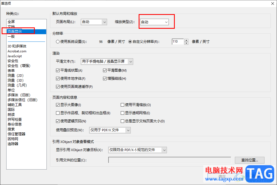Image resolution: width=277 pixels, height=185 pixels.
Task: Select 搜索 category
Action: coord(11,129)
